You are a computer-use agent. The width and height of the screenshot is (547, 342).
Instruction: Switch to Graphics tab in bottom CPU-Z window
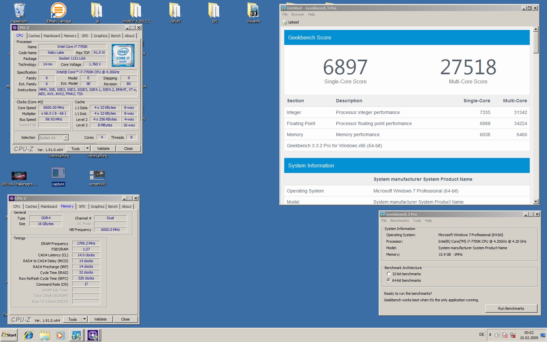click(98, 207)
